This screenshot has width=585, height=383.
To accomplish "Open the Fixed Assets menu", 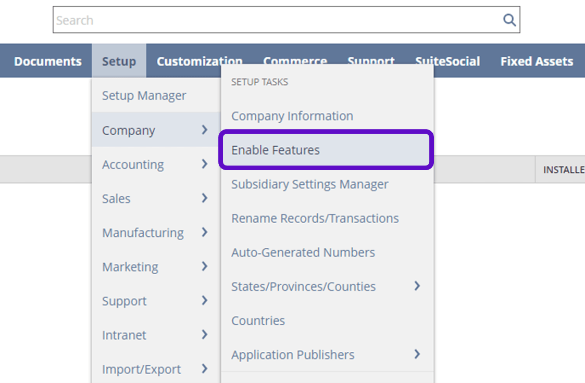I will [x=536, y=60].
